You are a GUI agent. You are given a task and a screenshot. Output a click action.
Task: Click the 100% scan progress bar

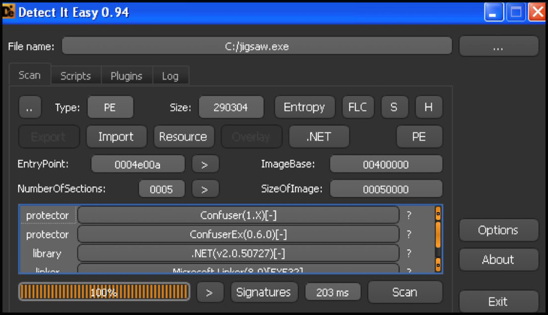point(104,292)
